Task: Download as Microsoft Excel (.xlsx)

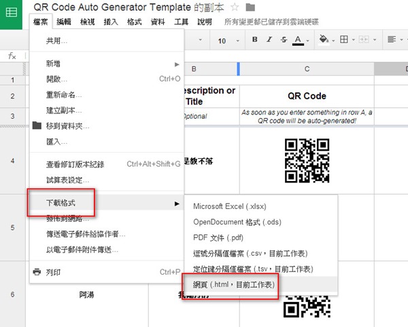Action: tap(261, 207)
